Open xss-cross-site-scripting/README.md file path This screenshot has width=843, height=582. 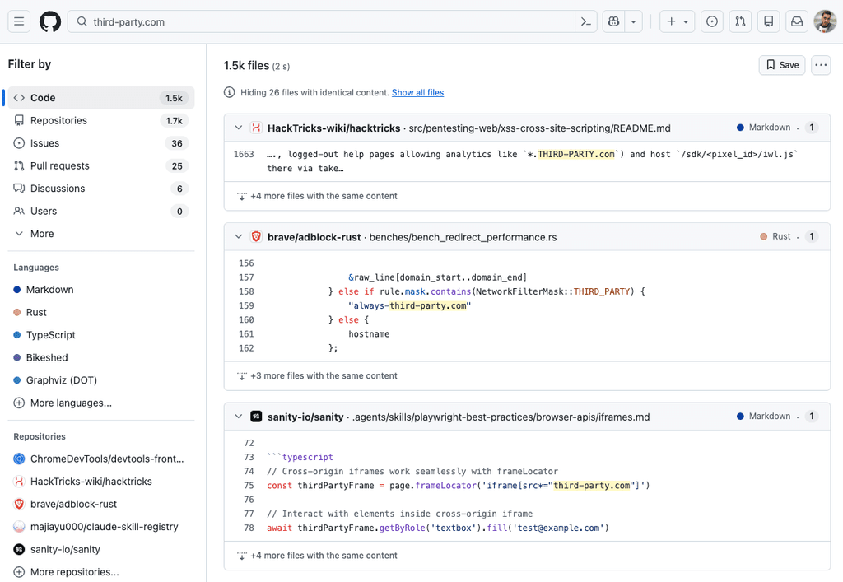point(539,128)
